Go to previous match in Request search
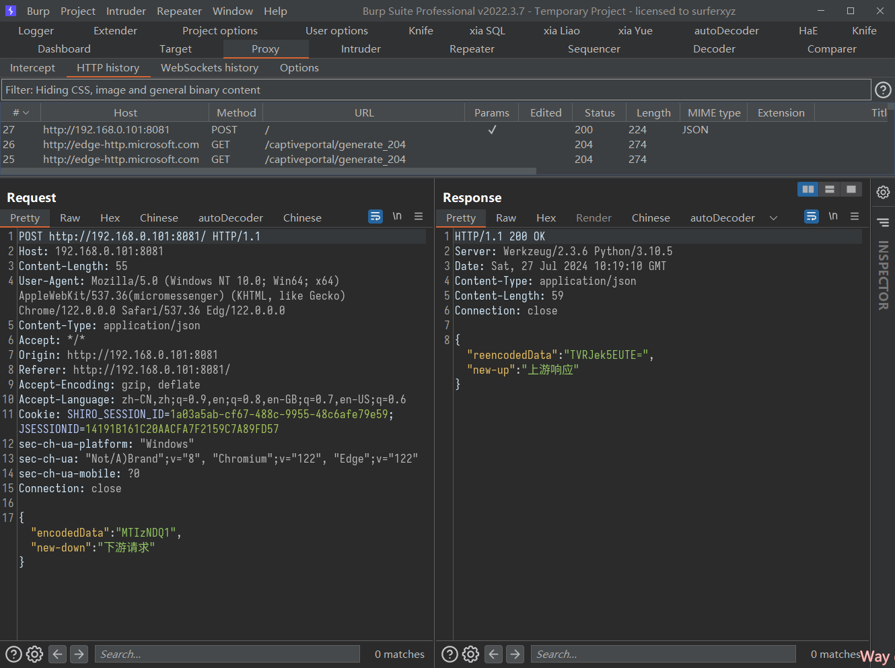895x668 pixels. (58, 654)
